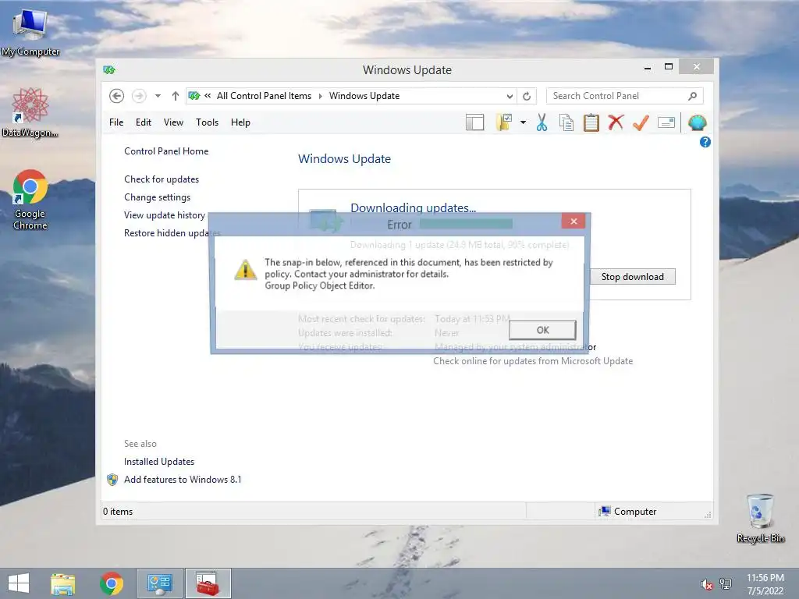This screenshot has height=599, width=799.
Task: Refresh the Windows Update page
Action: click(527, 96)
